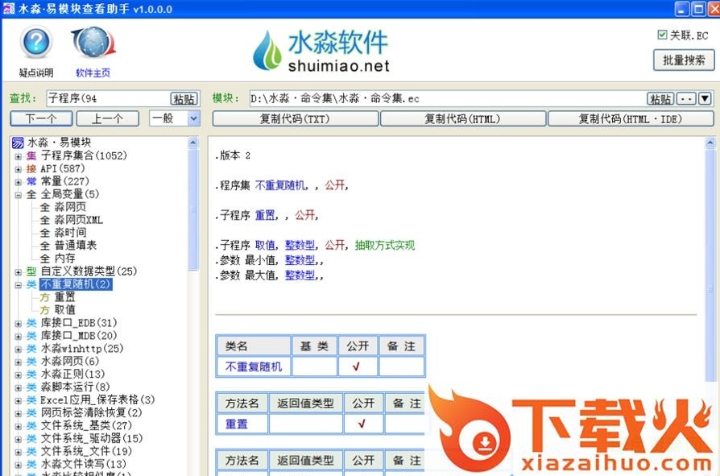Select the 水淼·易模块 root node icon
This screenshot has height=476, width=720.
[x=18, y=143]
